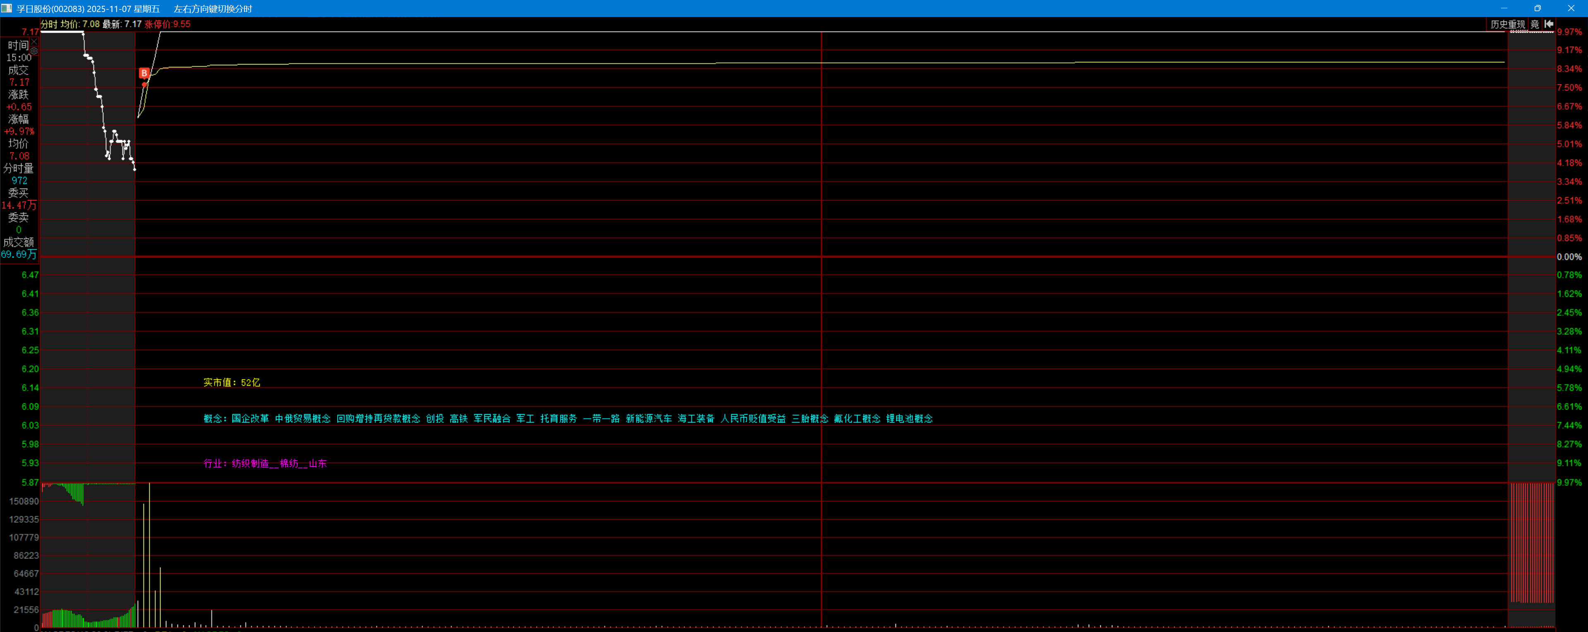Image resolution: width=1588 pixels, height=632 pixels.
Task: Open the 锂电池概念 concept tag
Action: tap(909, 419)
